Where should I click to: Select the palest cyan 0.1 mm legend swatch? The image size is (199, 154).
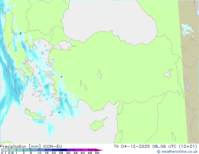click(5, 150)
